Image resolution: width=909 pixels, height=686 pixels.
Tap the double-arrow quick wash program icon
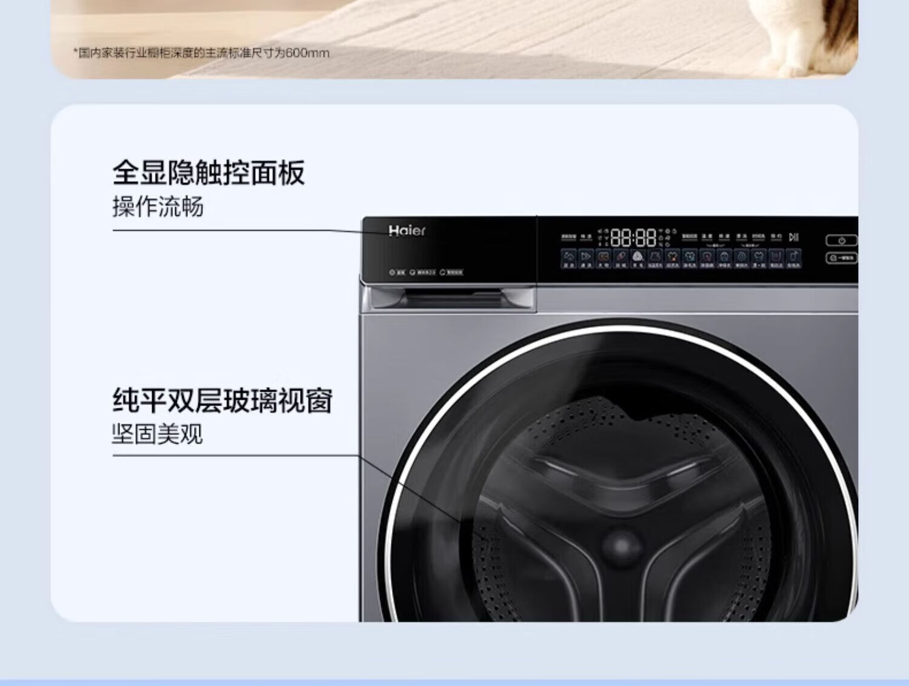point(585,257)
